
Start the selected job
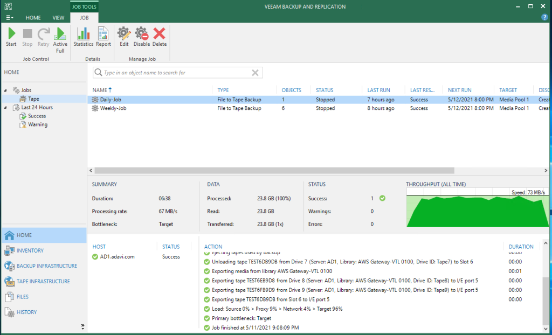[11, 37]
